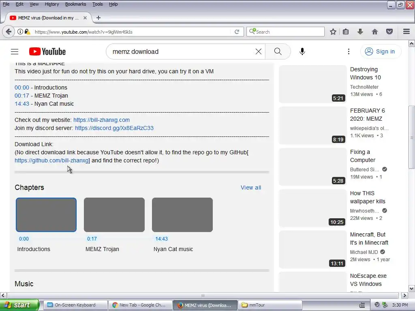
Task: Open the Firefox hamburger menu
Action: point(406,32)
